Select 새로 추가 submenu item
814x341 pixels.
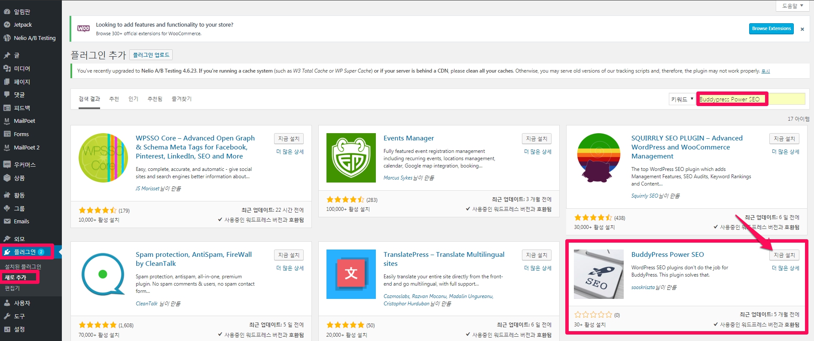point(15,277)
